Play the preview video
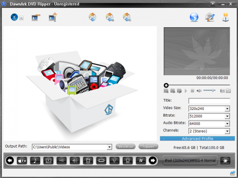Image resolution: width=238 pixels, height=178 pixels. pos(186,91)
